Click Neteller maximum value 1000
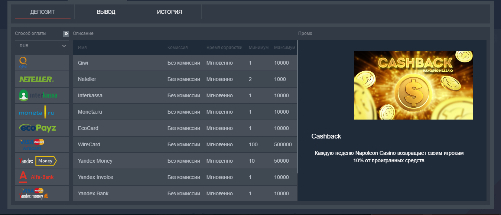Screen dimensions: 501x215 click(x=280, y=79)
